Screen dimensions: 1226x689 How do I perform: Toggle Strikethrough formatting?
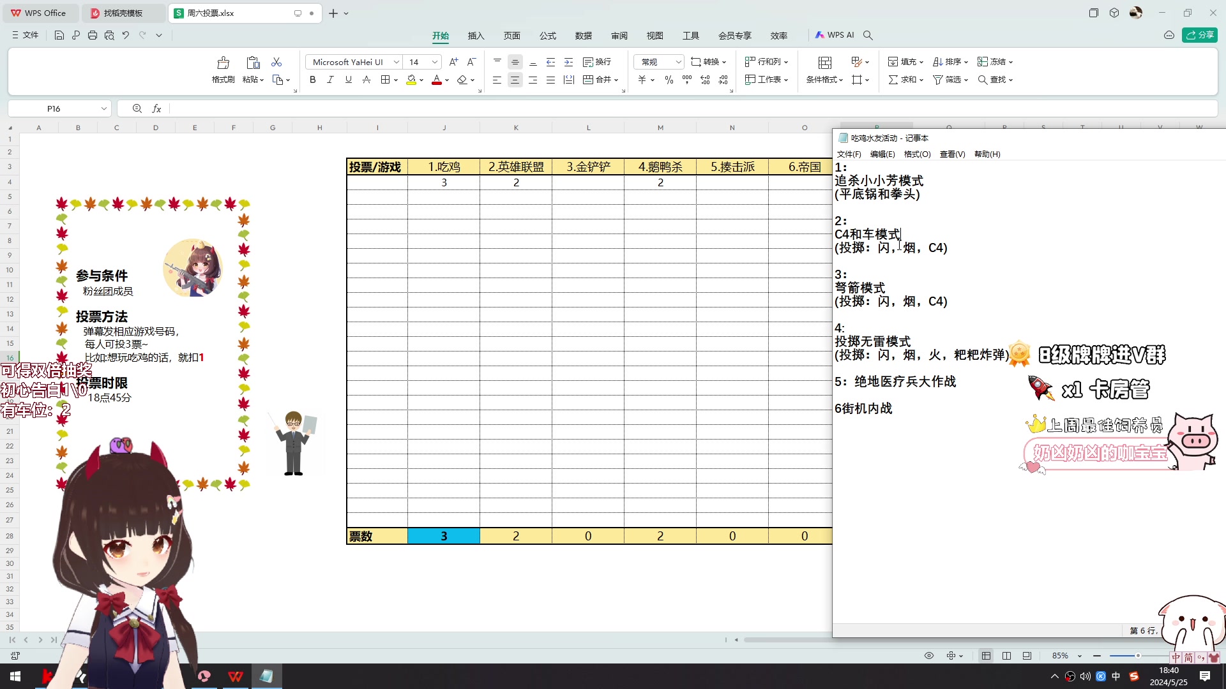[x=366, y=80]
